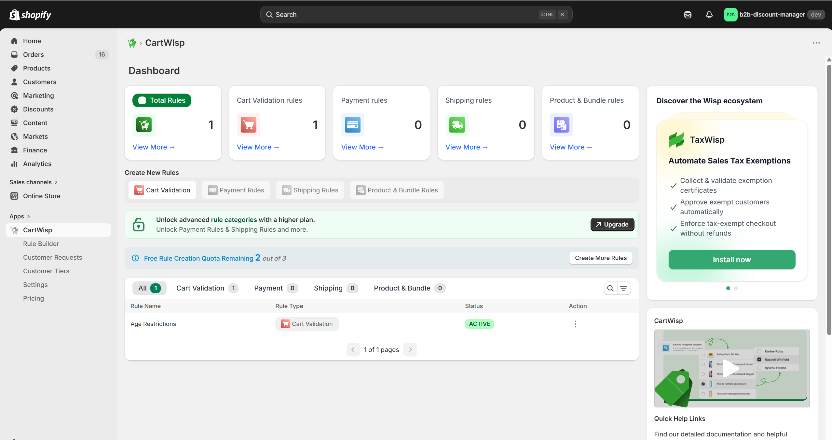Open Home in the sidebar
The image size is (832, 440).
(58, 41)
